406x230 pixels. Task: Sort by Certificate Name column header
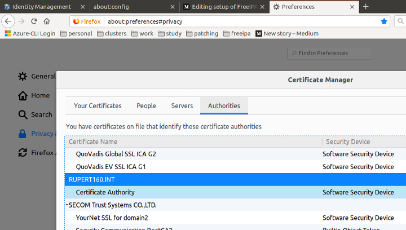tap(193, 141)
